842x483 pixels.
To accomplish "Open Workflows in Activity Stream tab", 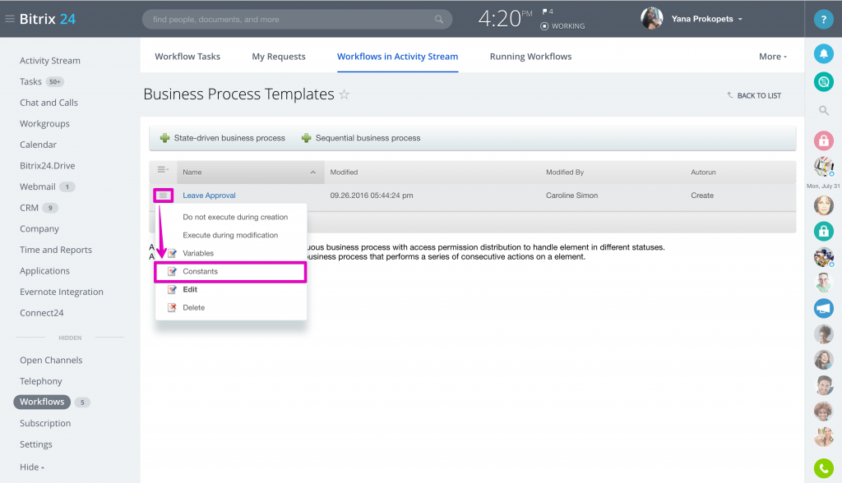I will point(397,57).
